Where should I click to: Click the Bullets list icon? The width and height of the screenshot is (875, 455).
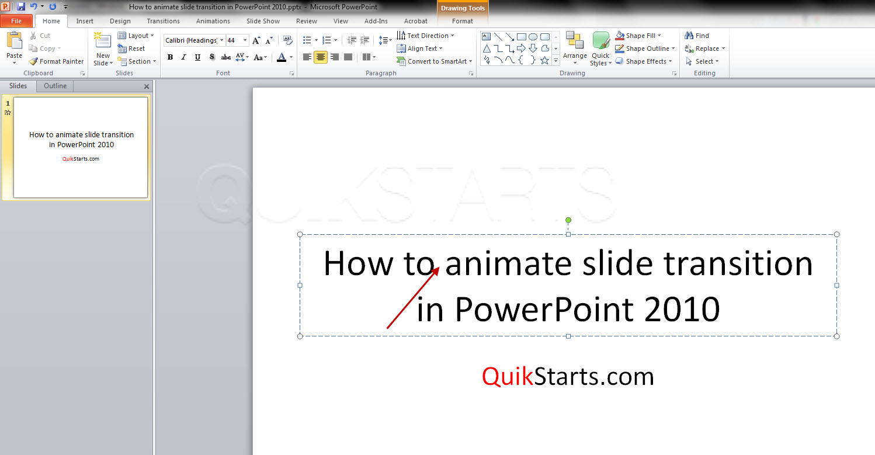click(x=307, y=40)
